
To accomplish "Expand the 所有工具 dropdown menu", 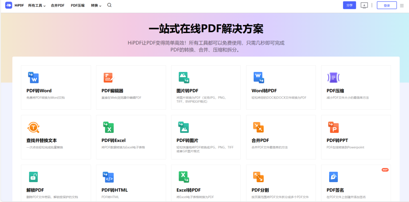I will 37,6.
